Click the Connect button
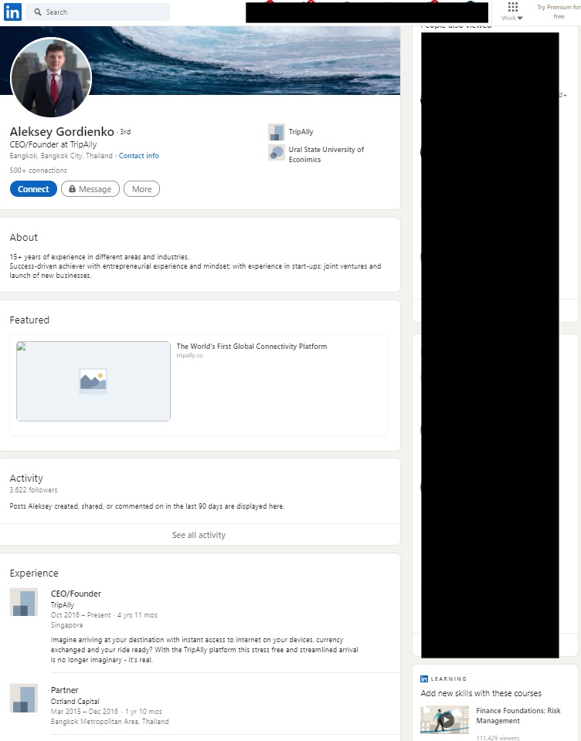The image size is (581, 741). tap(33, 189)
